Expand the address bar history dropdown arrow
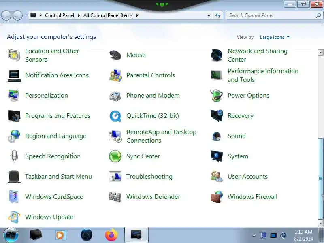The height and width of the screenshot is (243, 324). coord(209,15)
